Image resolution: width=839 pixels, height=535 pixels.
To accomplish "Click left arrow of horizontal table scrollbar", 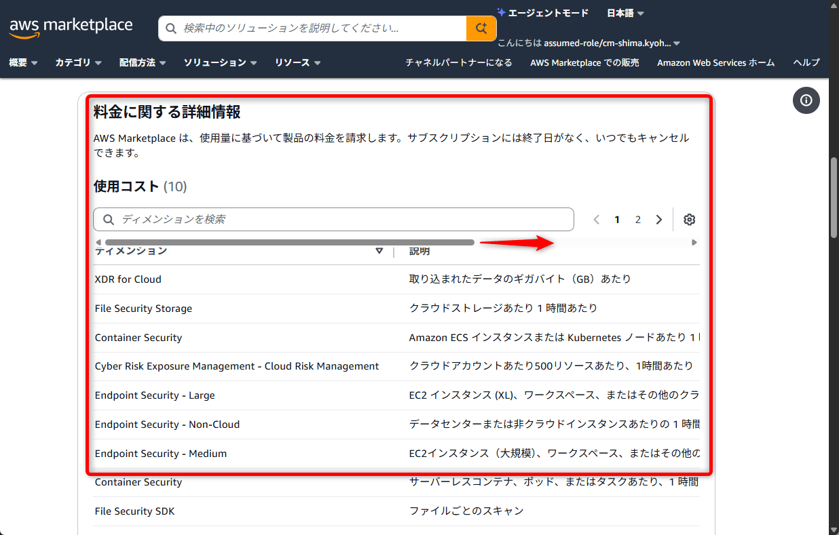I will tap(98, 242).
